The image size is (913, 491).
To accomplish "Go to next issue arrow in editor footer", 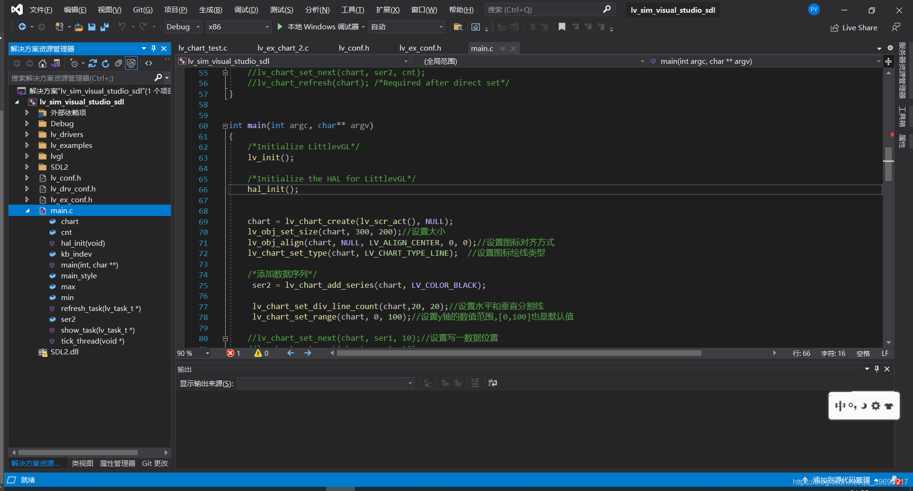I will 308,353.
